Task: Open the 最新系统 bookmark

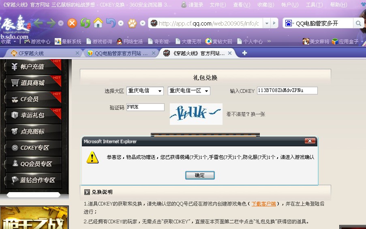Action: pos(68,42)
